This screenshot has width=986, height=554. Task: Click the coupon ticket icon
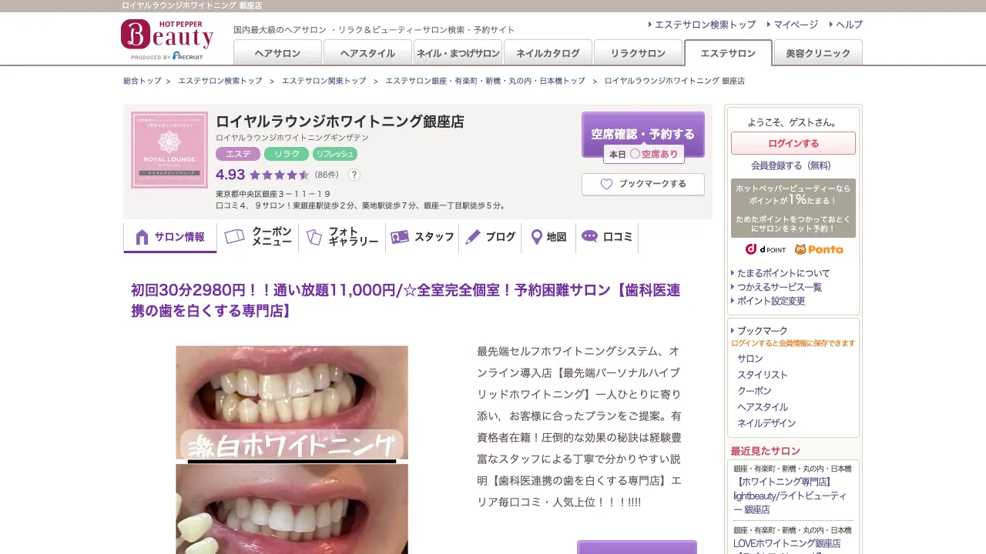coord(235,236)
